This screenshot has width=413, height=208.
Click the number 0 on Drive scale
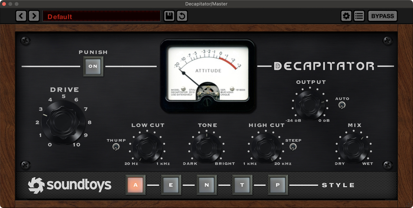pos(50,145)
